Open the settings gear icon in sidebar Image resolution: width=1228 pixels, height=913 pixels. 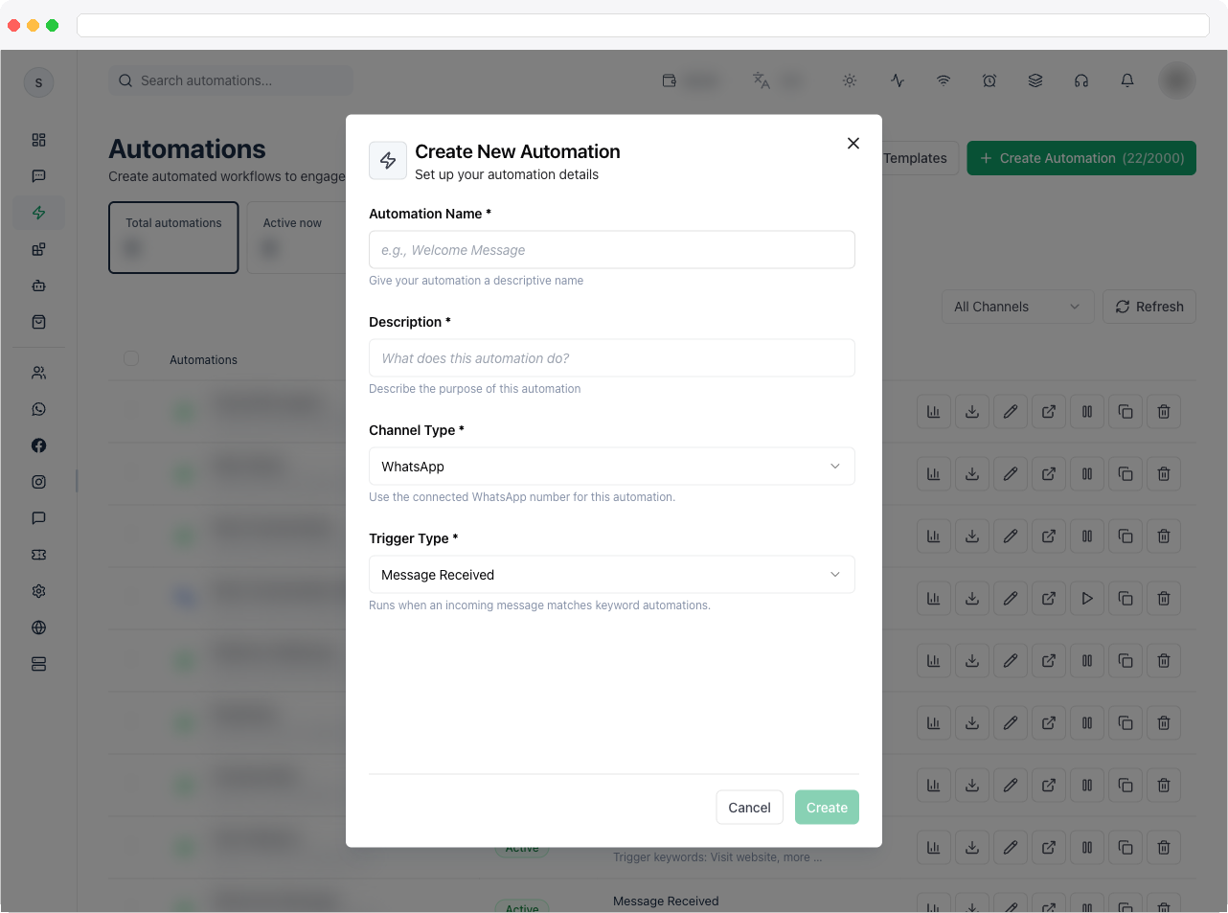[38, 591]
